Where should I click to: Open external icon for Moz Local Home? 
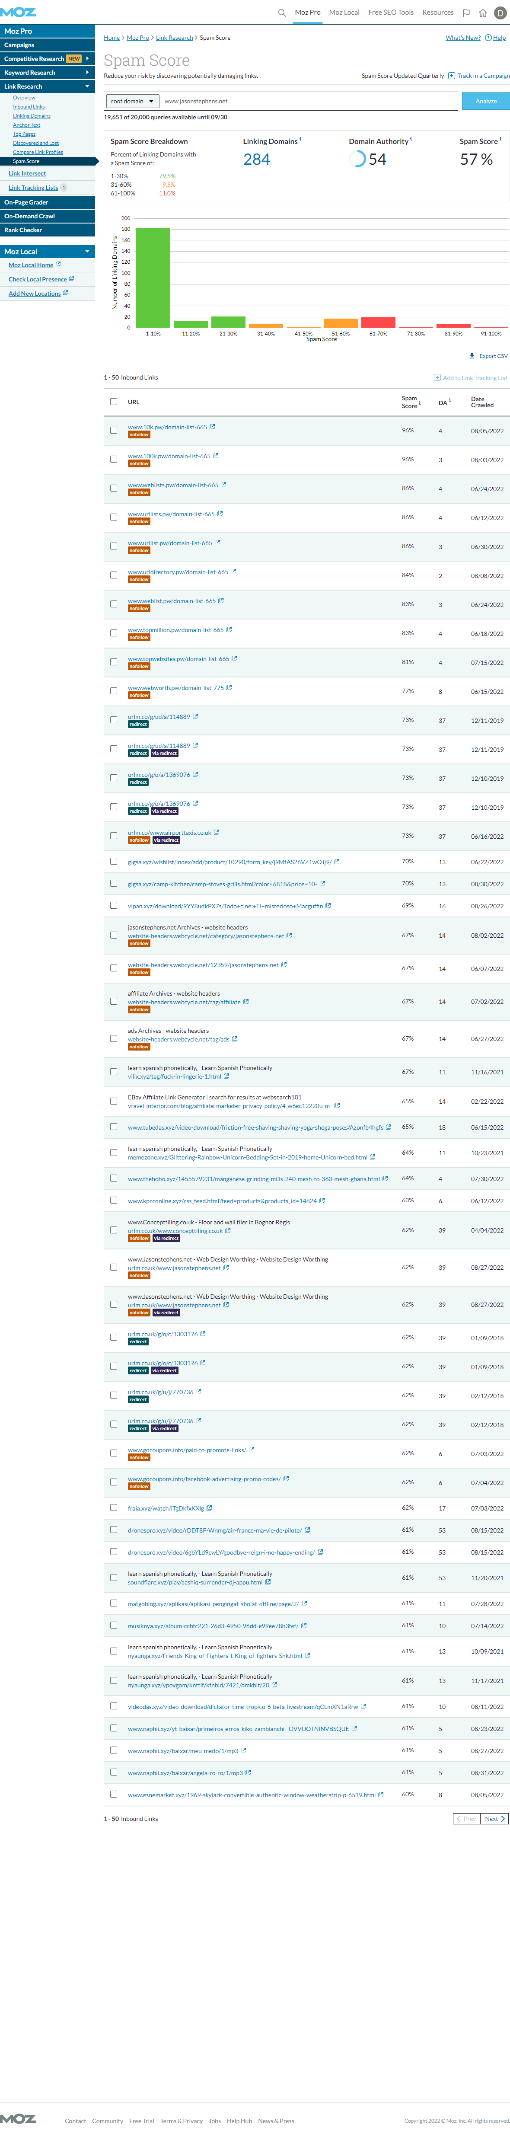point(58,265)
